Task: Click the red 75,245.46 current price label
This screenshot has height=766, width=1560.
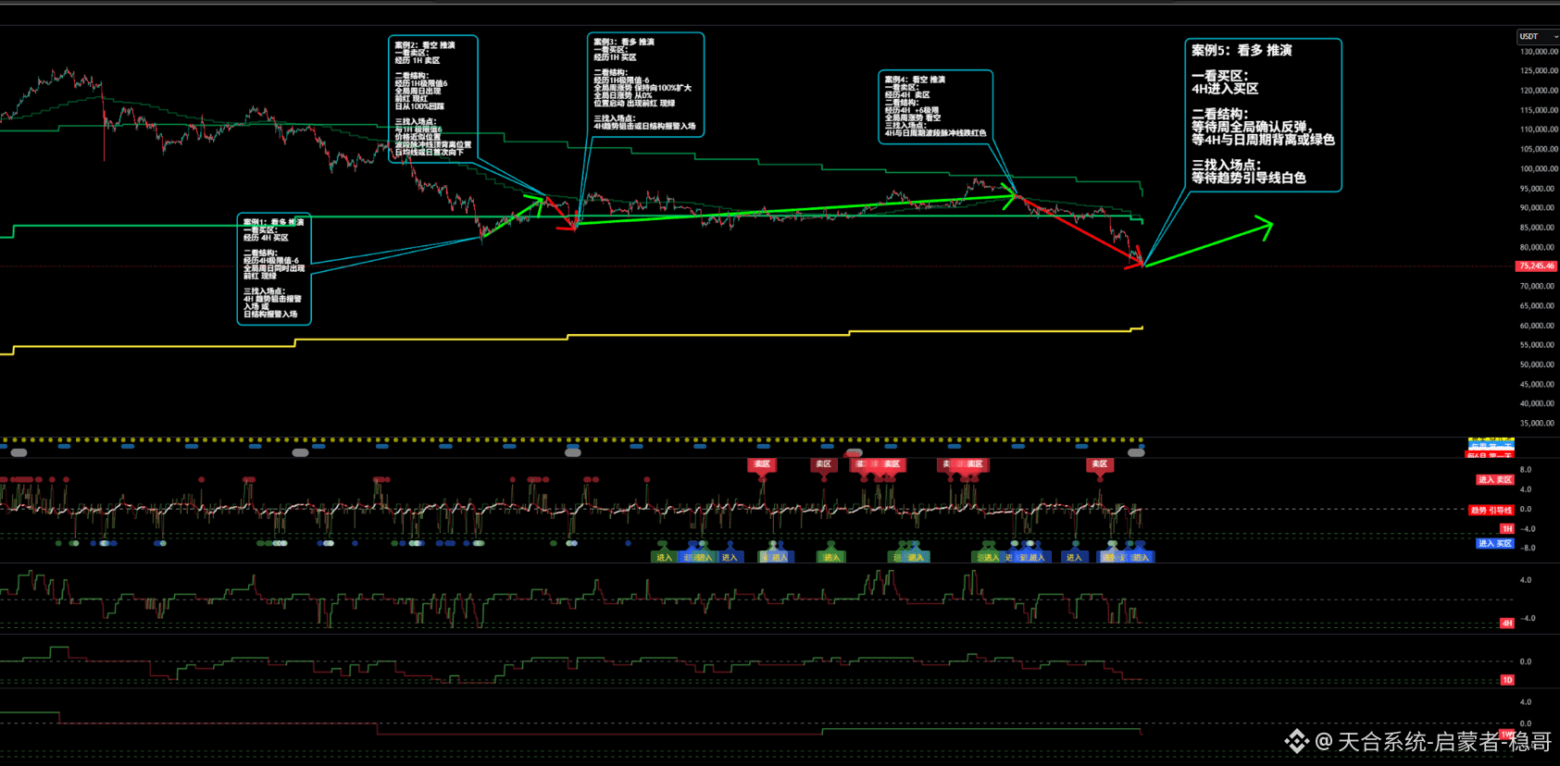Action: pos(1536,266)
